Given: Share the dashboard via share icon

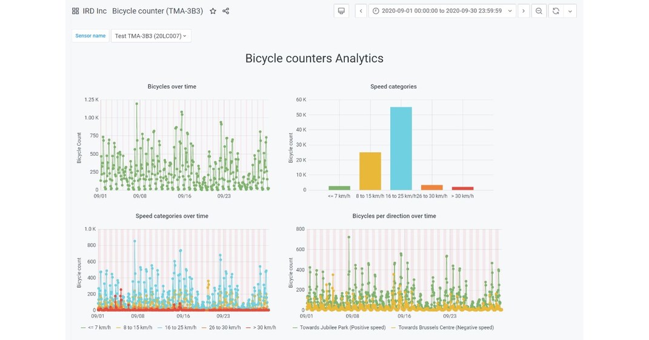Looking at the screenshot, I should (225, 11).
